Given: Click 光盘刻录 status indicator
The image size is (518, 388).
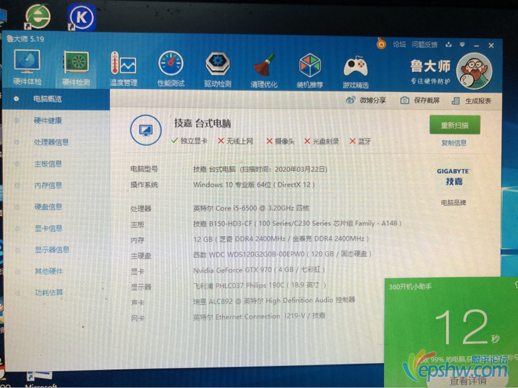Looking at the screenshot, I should 322,141.
